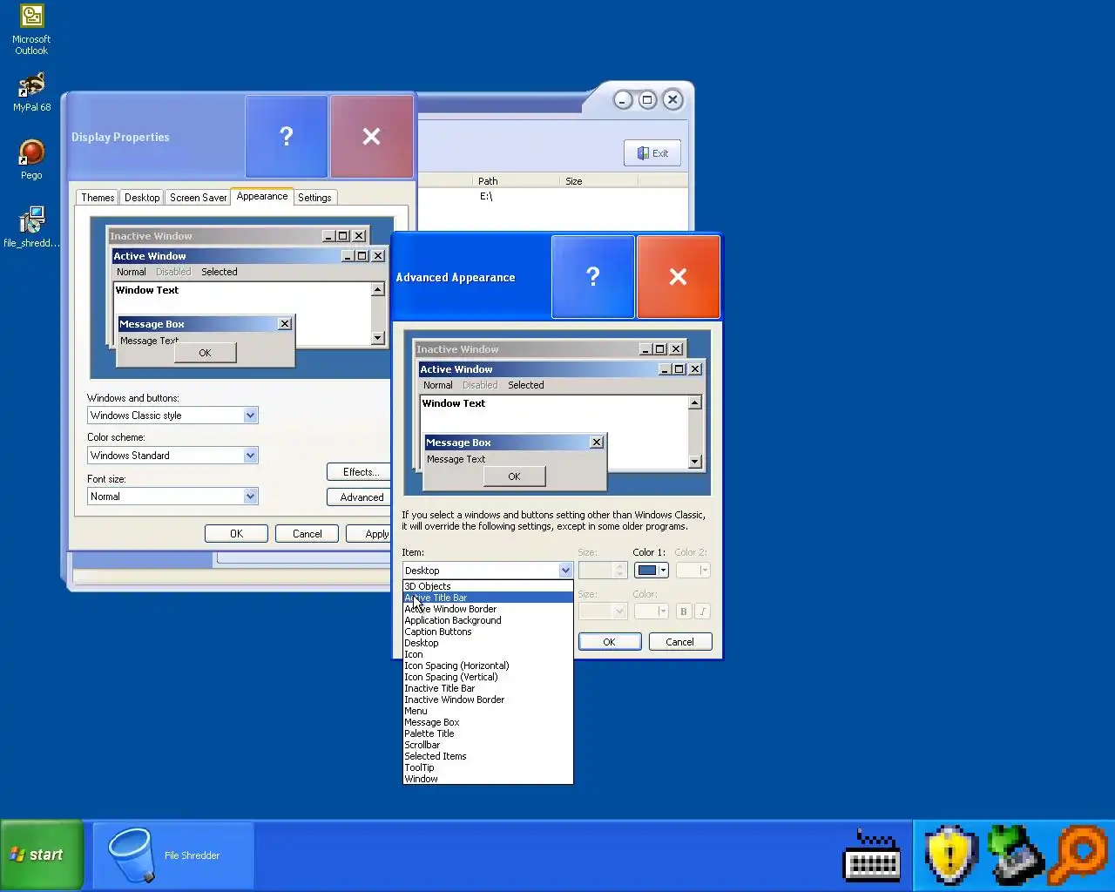This screenshot has height=892, width=1115.
Task: Click Size column header in File Shredder
Action: (598, 181)
